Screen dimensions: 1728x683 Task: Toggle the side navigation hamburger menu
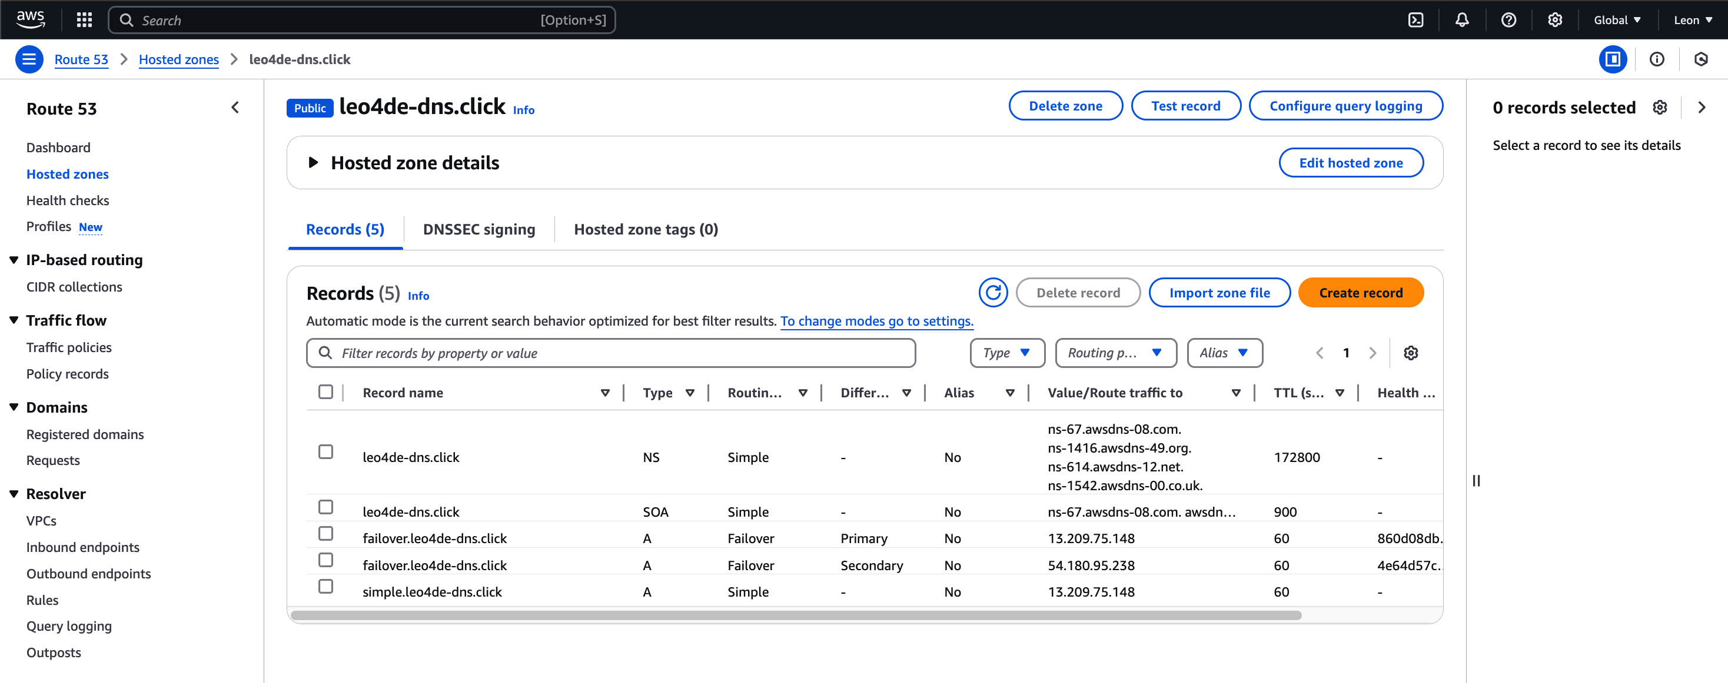click(29, 59)
